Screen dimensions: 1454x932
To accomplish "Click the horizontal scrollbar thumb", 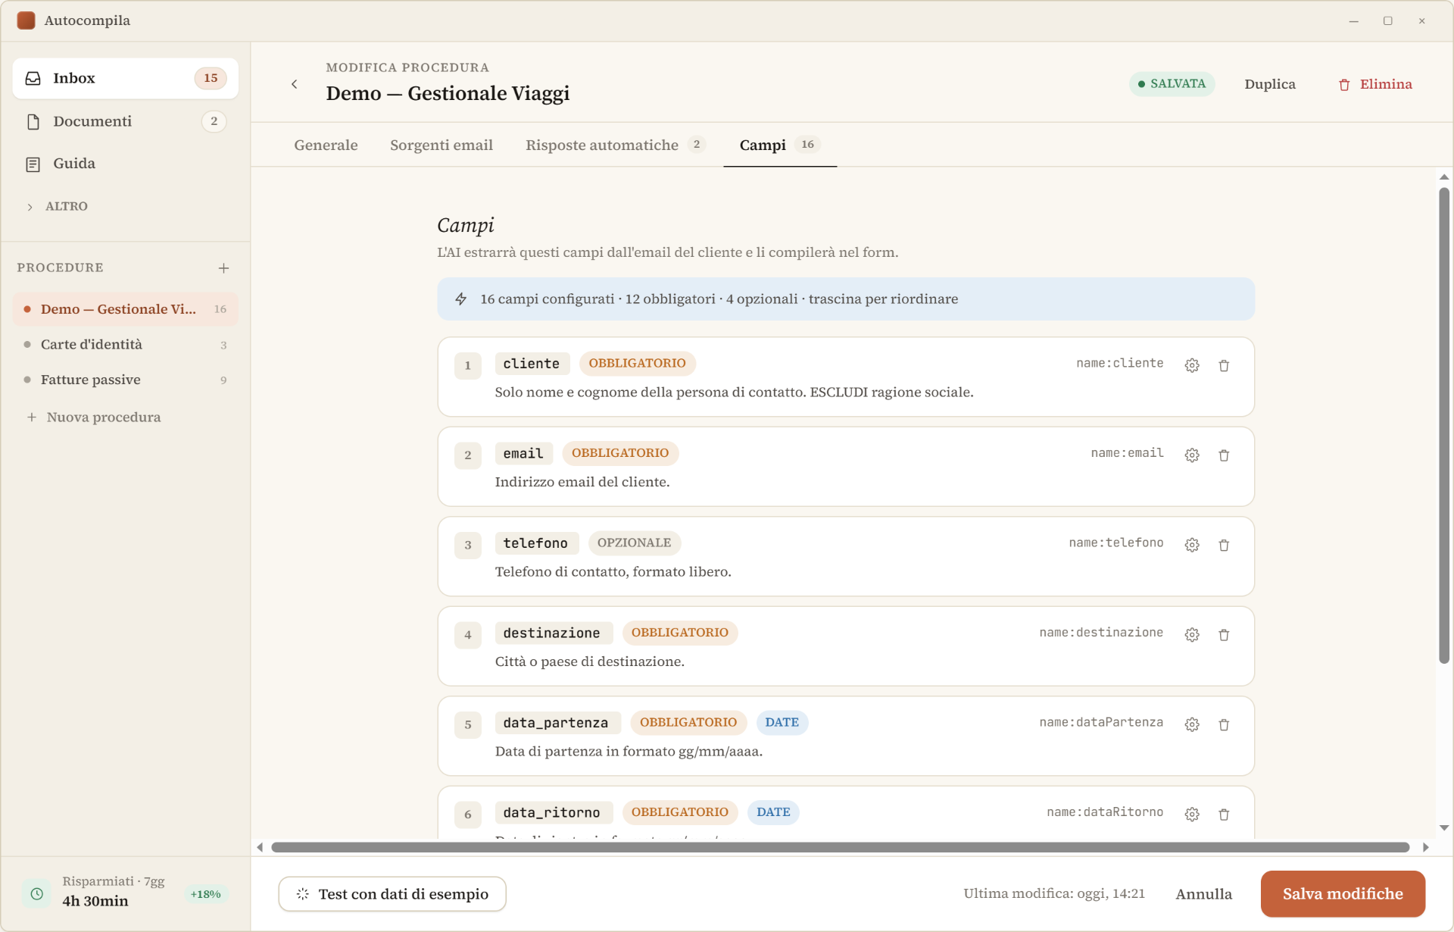I will coord(841,847).
